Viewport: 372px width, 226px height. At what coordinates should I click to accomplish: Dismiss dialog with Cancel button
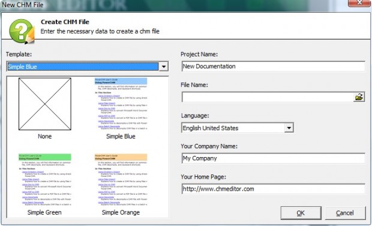[345, 213]
